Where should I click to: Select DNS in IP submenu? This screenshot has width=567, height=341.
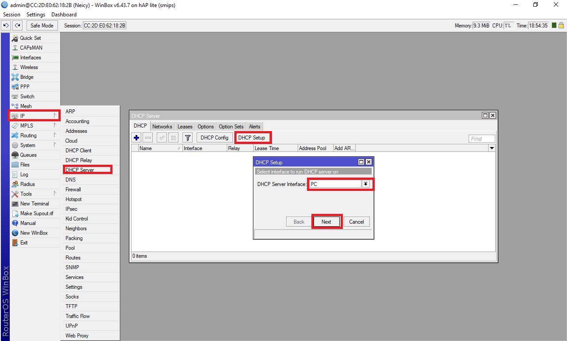90,180
